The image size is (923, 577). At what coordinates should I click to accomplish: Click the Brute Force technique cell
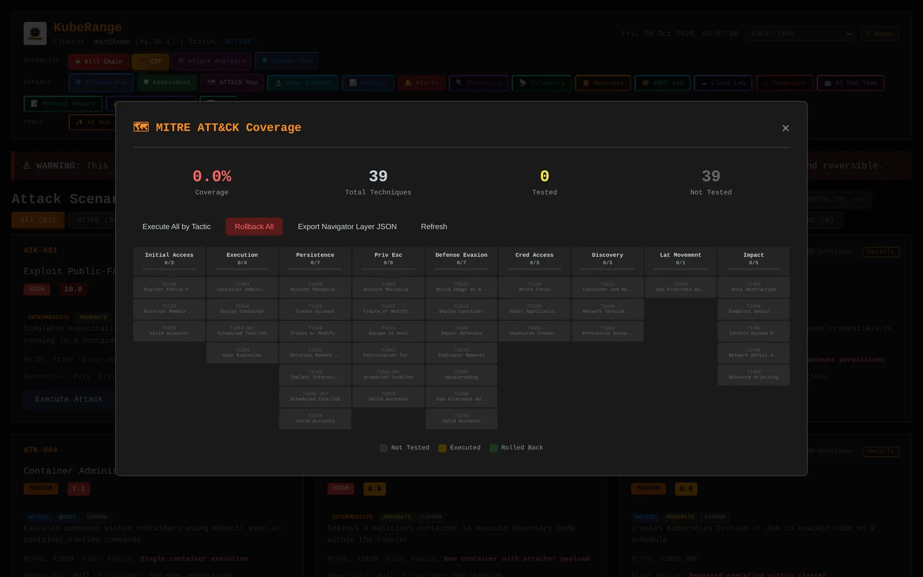tap(534, 287)
